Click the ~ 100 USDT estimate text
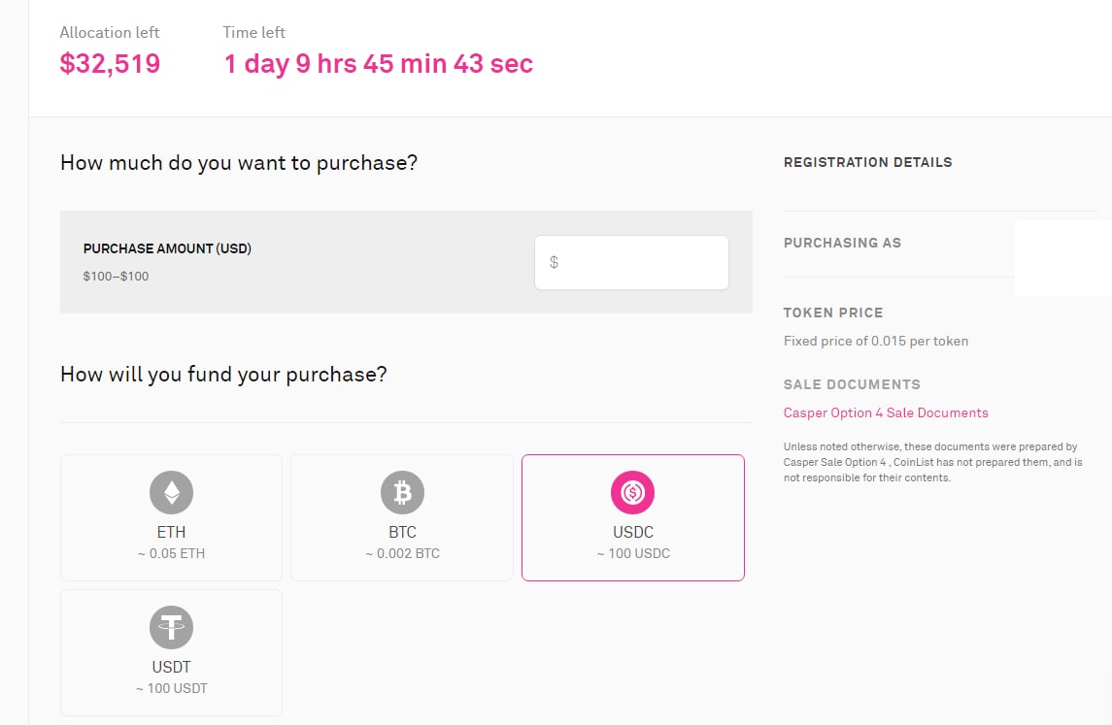 tap(171, 688)
